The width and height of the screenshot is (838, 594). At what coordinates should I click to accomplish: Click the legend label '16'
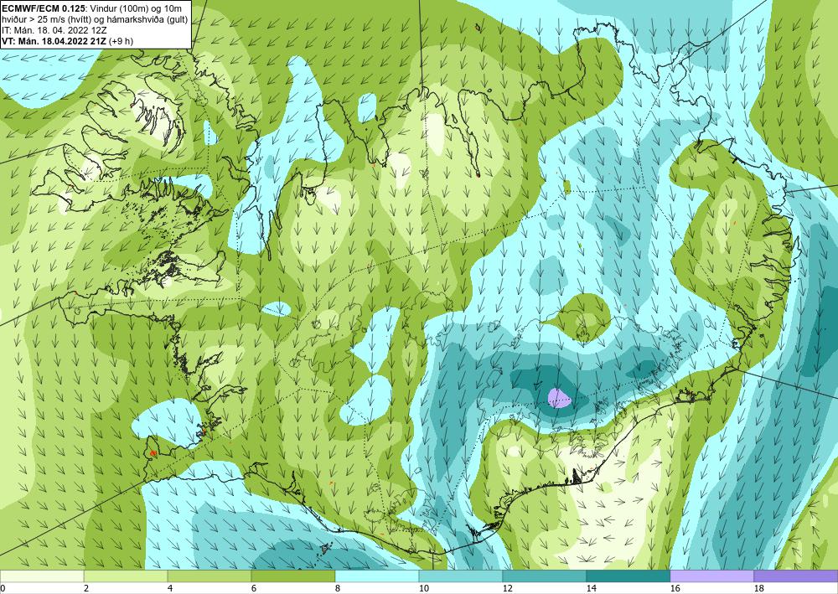[675, 588]
